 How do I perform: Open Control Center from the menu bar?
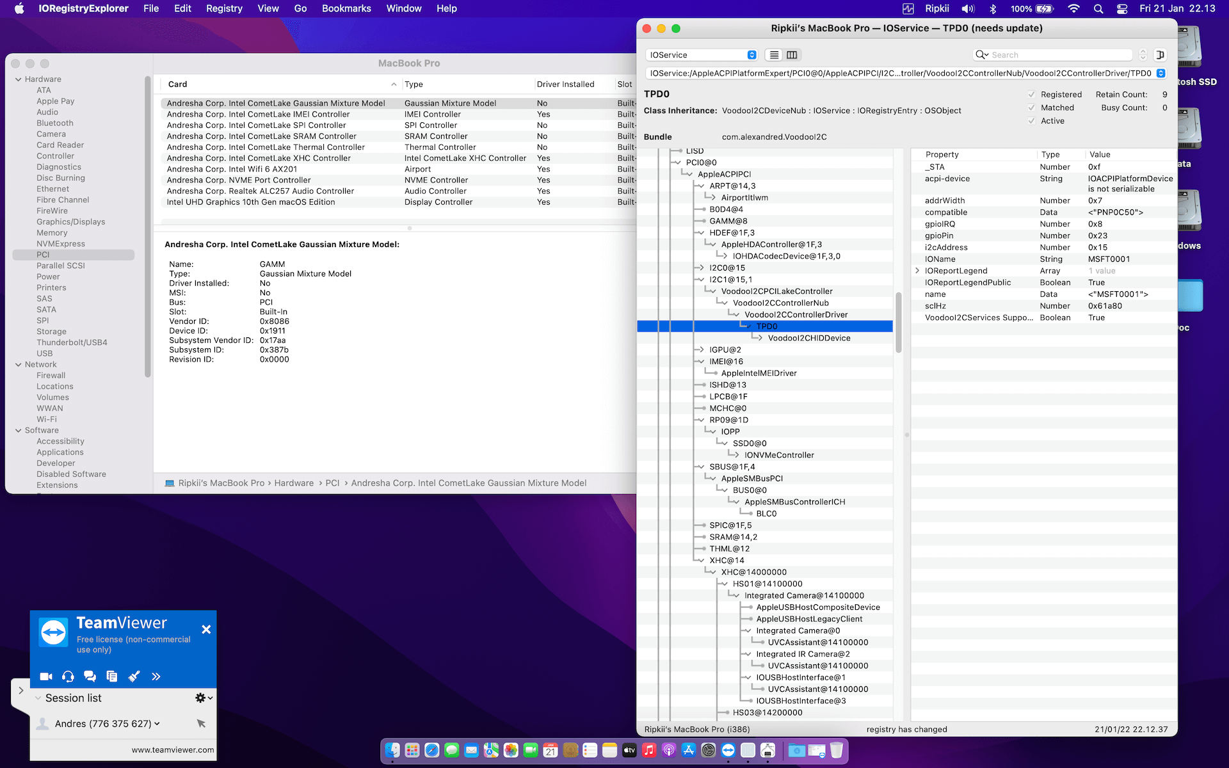(1122, 8)
